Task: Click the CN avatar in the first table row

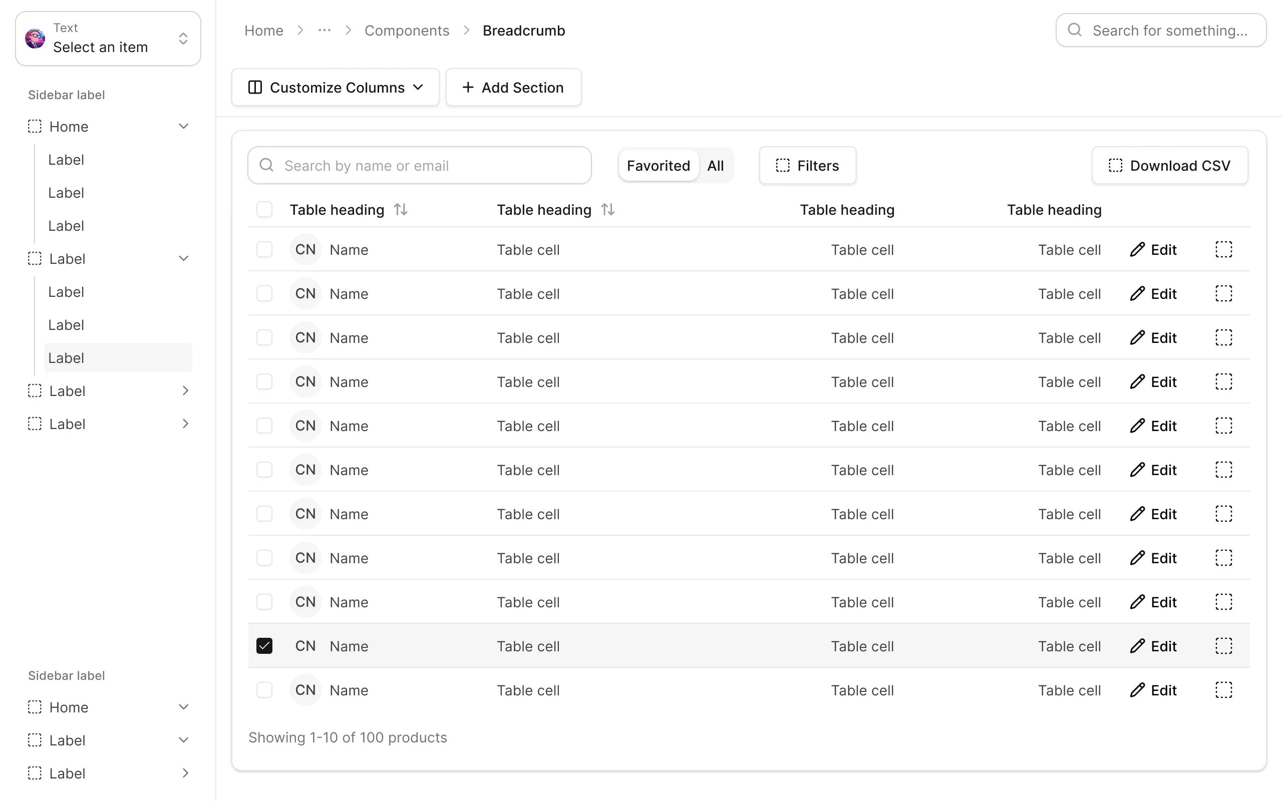Action: 305,249
